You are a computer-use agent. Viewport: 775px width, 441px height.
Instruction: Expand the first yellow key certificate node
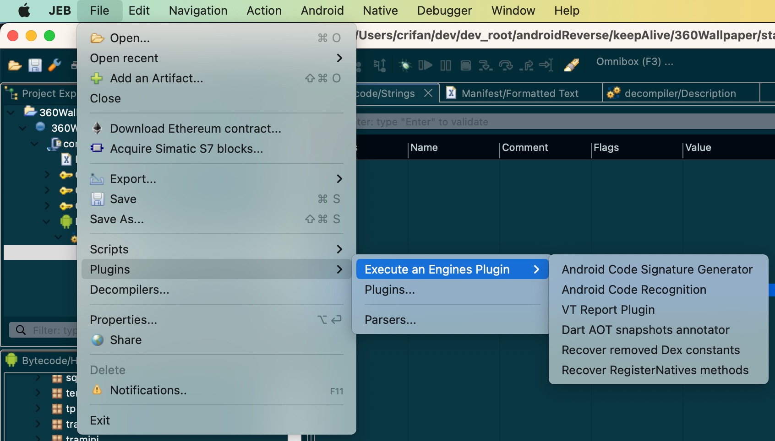pyautogui.click(x=47, y=175)
